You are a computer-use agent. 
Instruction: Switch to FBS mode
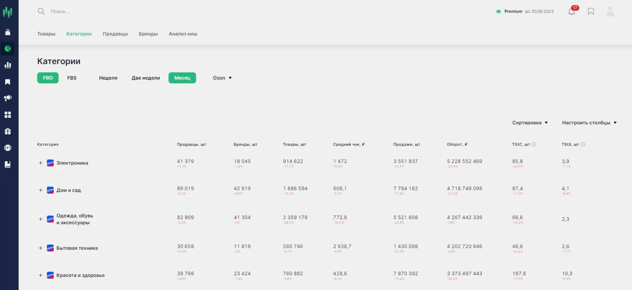tap(72, 78)
